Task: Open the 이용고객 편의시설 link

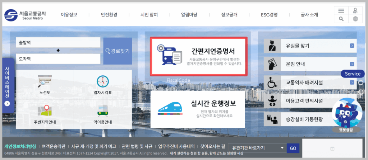Action: tap(304, 101)
